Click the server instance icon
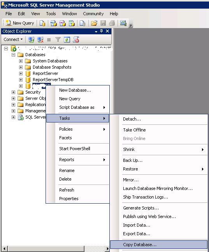209x252 pixels. tap(14, 48)
